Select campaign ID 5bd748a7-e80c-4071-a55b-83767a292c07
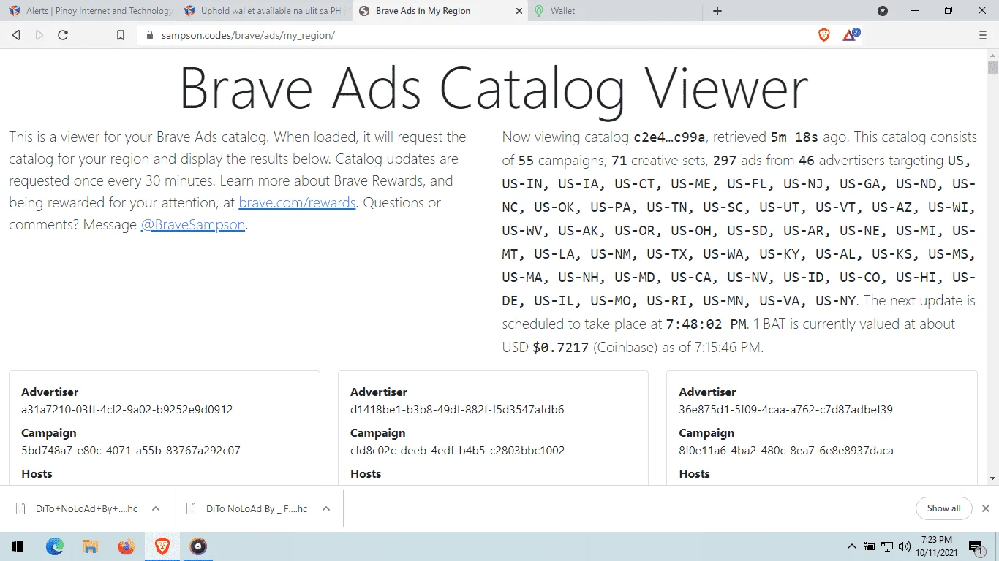The height and width of the screenshot is (561, 999). tap(131, 451)
